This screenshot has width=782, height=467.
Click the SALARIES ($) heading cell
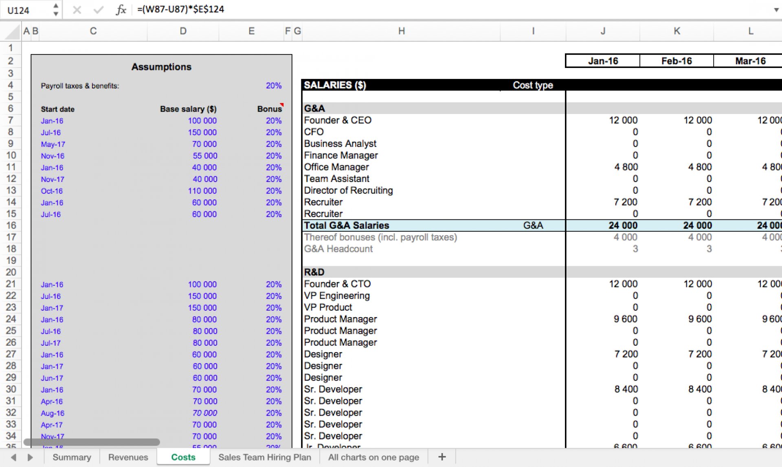click(335, 85)
